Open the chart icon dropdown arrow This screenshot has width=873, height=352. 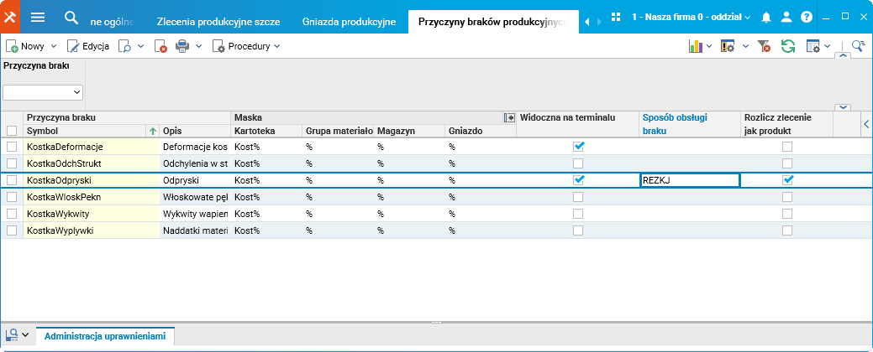(x=709, y=47)
